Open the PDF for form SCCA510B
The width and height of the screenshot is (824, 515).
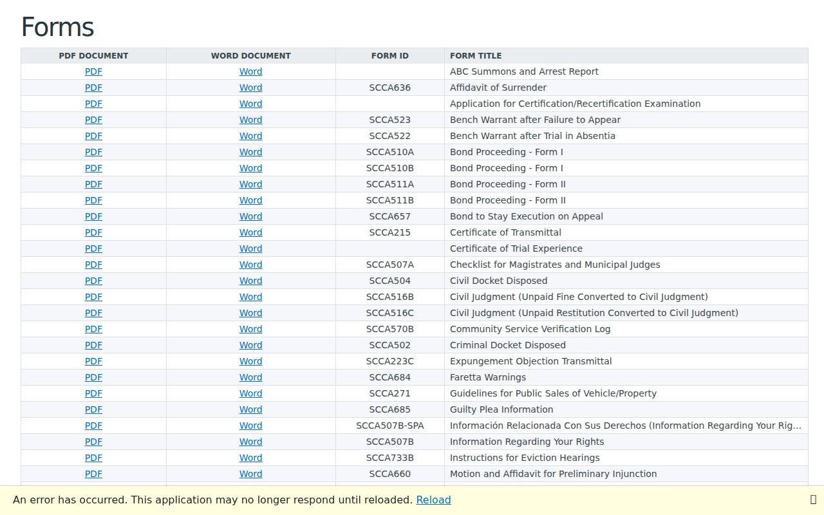click(93, 168)
